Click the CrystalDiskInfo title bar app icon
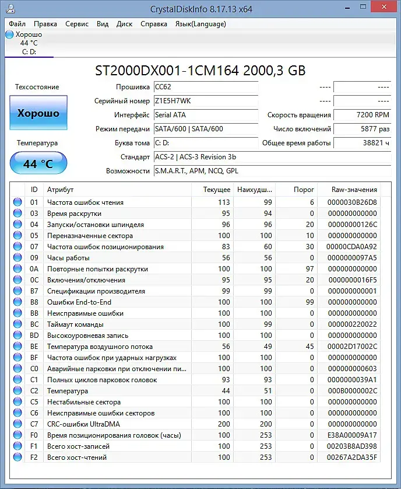This screenshot has width=401, height=489. pyautogui.click(x=10, y=8)
